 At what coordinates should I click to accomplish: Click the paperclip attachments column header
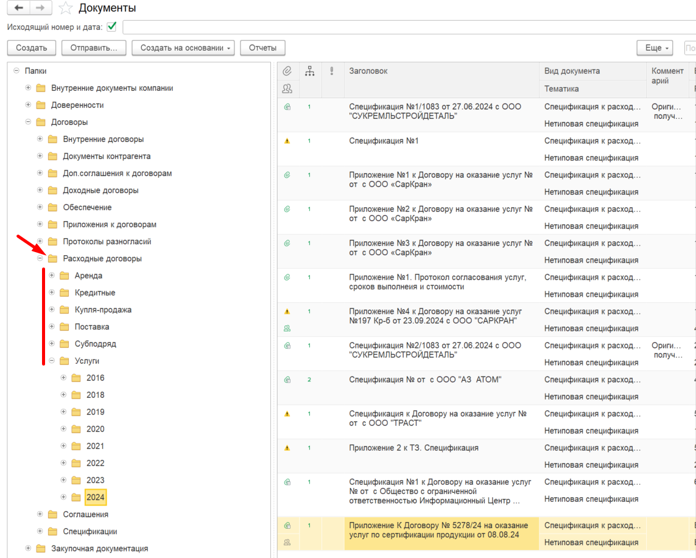pyautogui.click(x=287, y=71)
